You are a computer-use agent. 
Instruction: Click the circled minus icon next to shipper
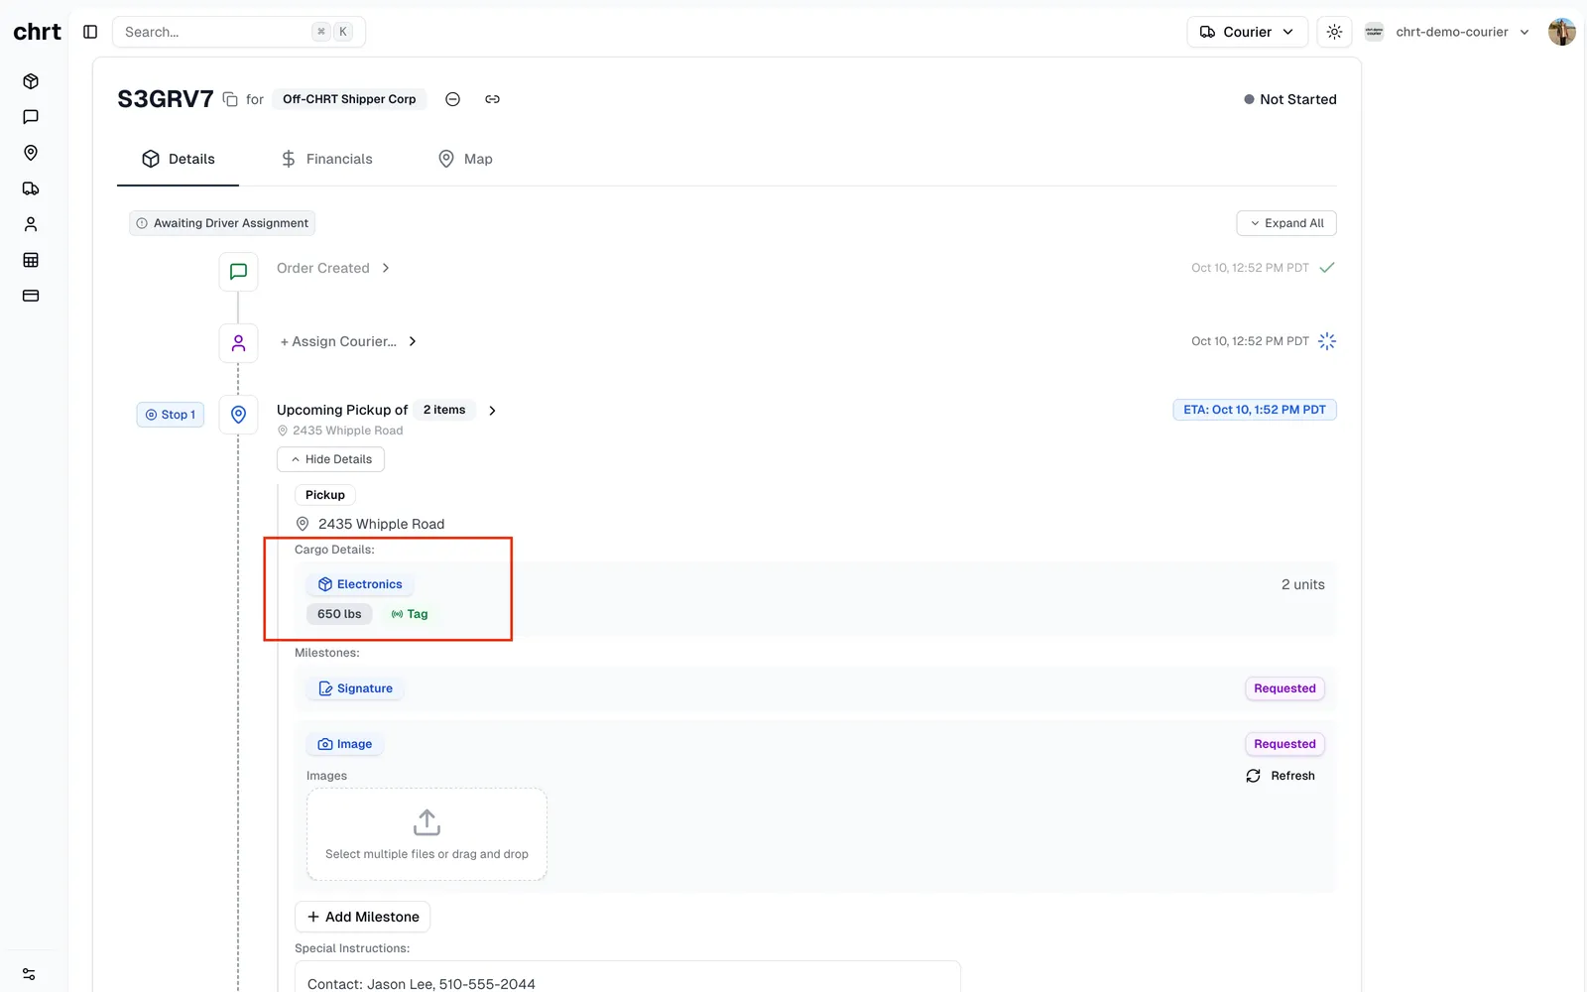[x=452, y=99]
